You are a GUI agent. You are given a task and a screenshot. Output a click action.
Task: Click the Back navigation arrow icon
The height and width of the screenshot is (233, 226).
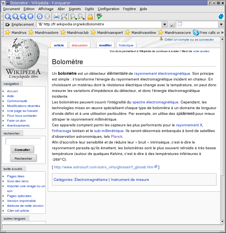[7, 16]
